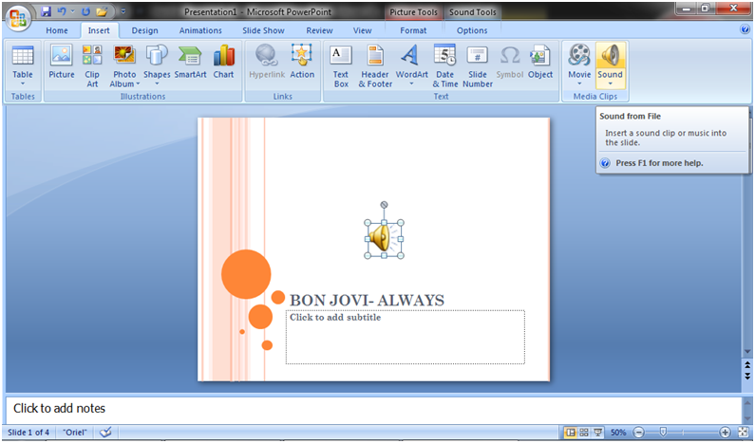Go to next slide double arrow
This screenshot has width=755, height=443.
coord(747,376)
